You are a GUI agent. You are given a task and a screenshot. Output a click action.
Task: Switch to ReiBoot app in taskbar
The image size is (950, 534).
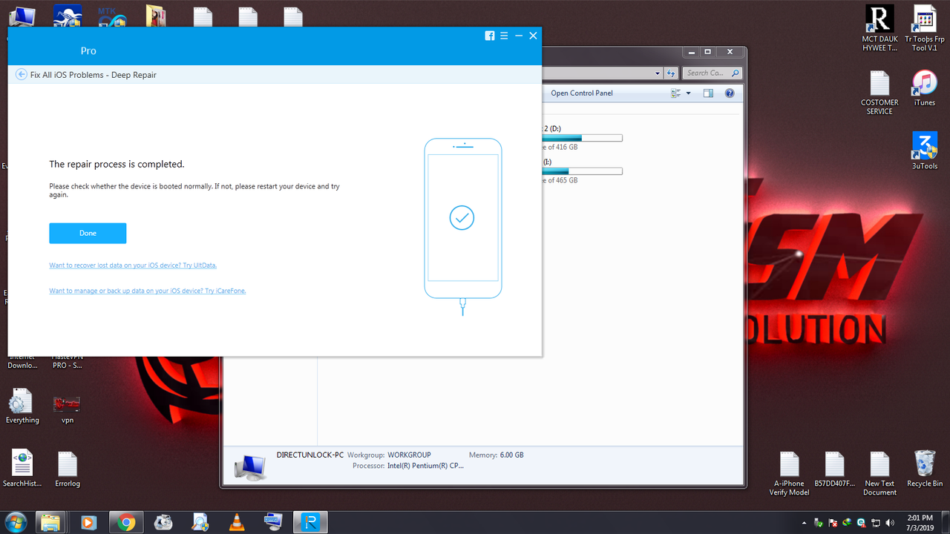pyautogui.click(x=312, y=522)
